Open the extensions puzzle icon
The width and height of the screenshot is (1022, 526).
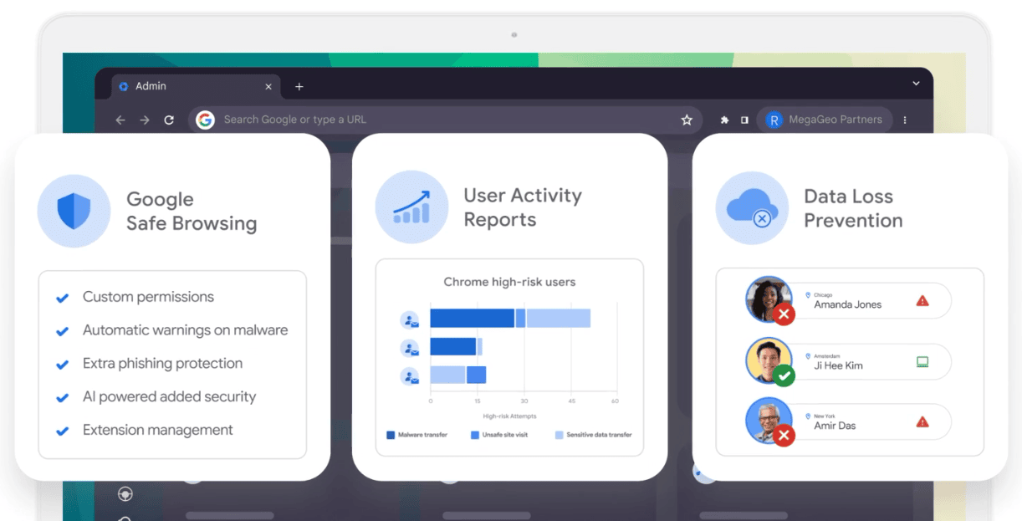(724, 120)
